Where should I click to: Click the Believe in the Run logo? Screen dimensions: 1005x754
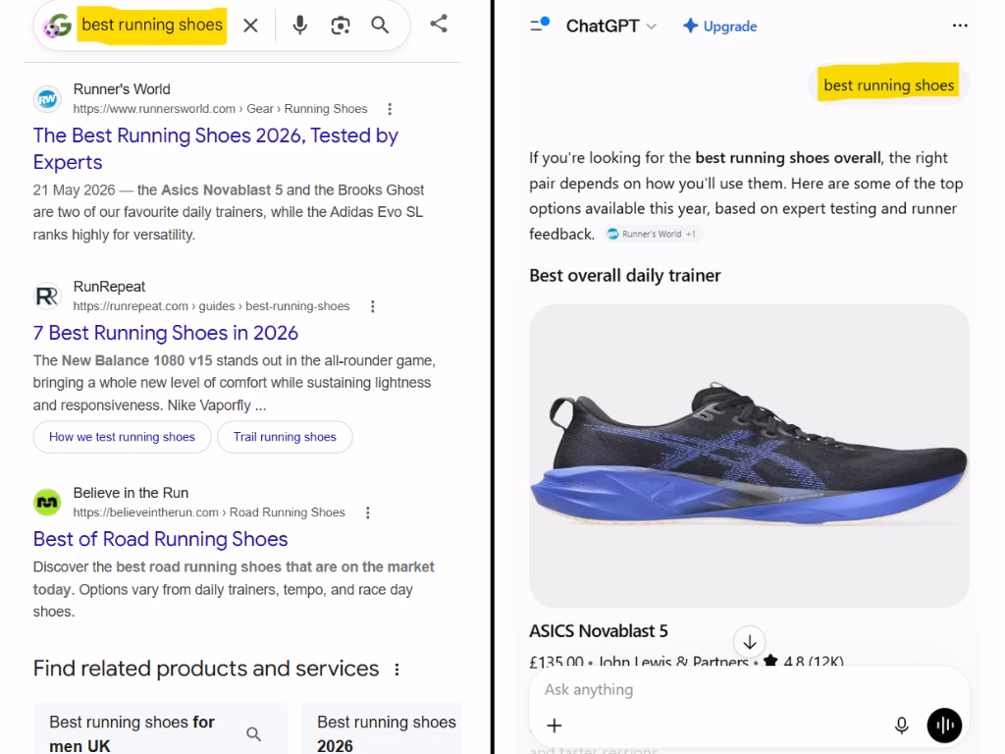coord(47,503)
